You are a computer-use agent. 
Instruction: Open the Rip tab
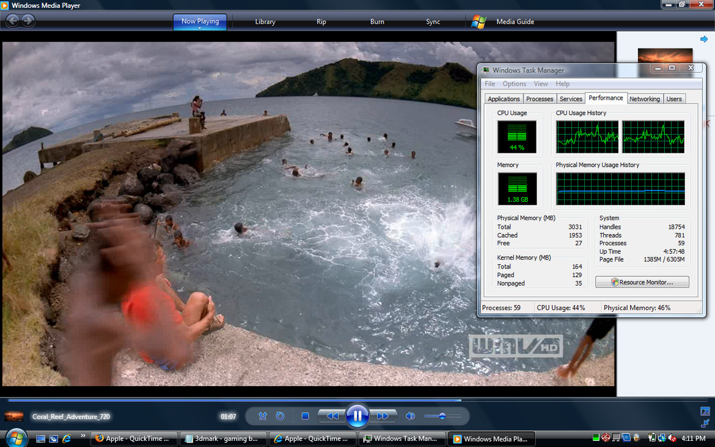coord(321,21)
